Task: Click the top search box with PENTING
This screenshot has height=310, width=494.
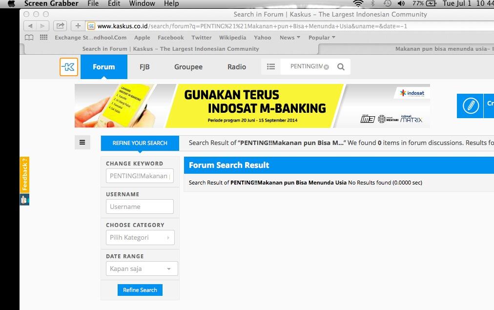Action: [306, 66]
